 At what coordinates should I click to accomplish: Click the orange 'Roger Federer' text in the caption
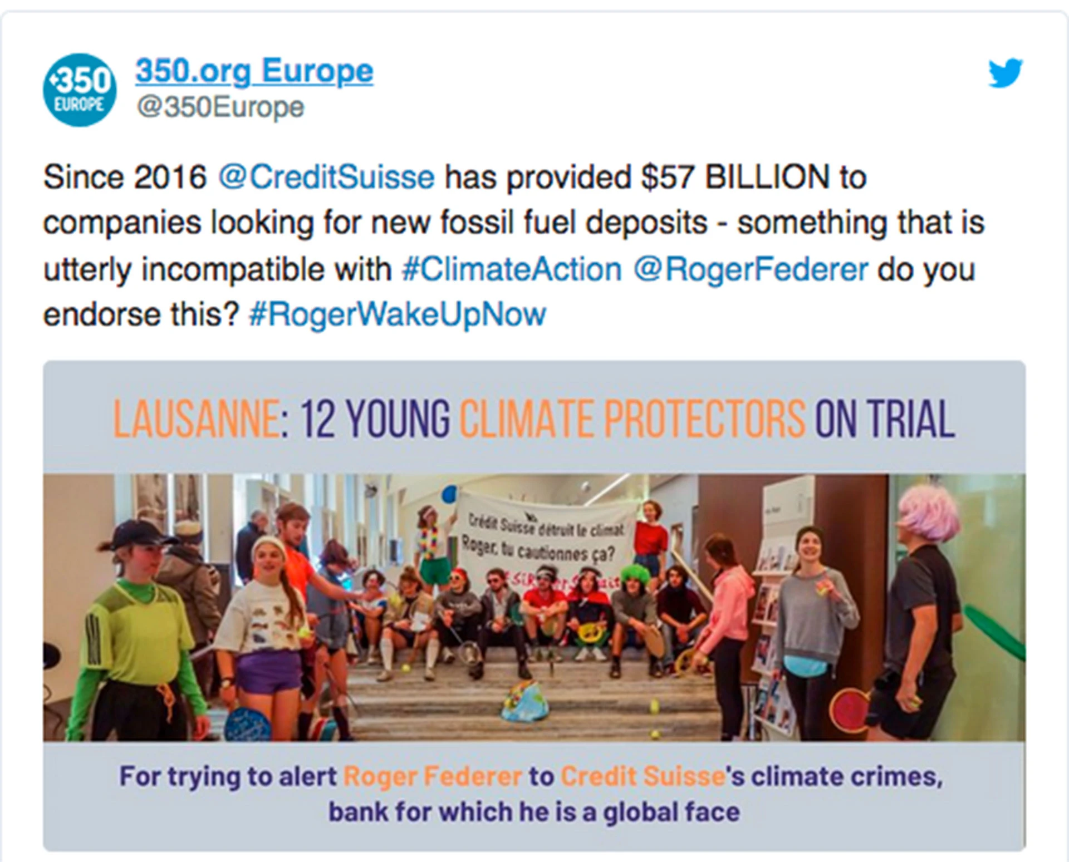pos(432,776)
